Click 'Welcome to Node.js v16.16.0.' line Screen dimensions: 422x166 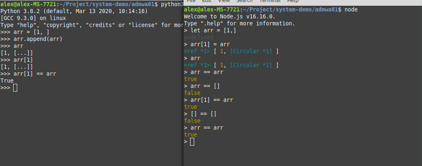(x=229, y=17)
